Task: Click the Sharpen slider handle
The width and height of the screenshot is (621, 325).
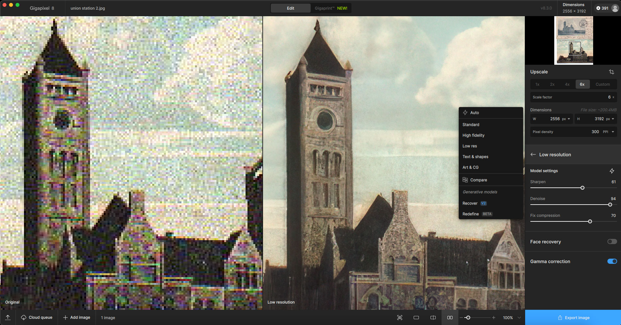Action: [x=582, y=188]
